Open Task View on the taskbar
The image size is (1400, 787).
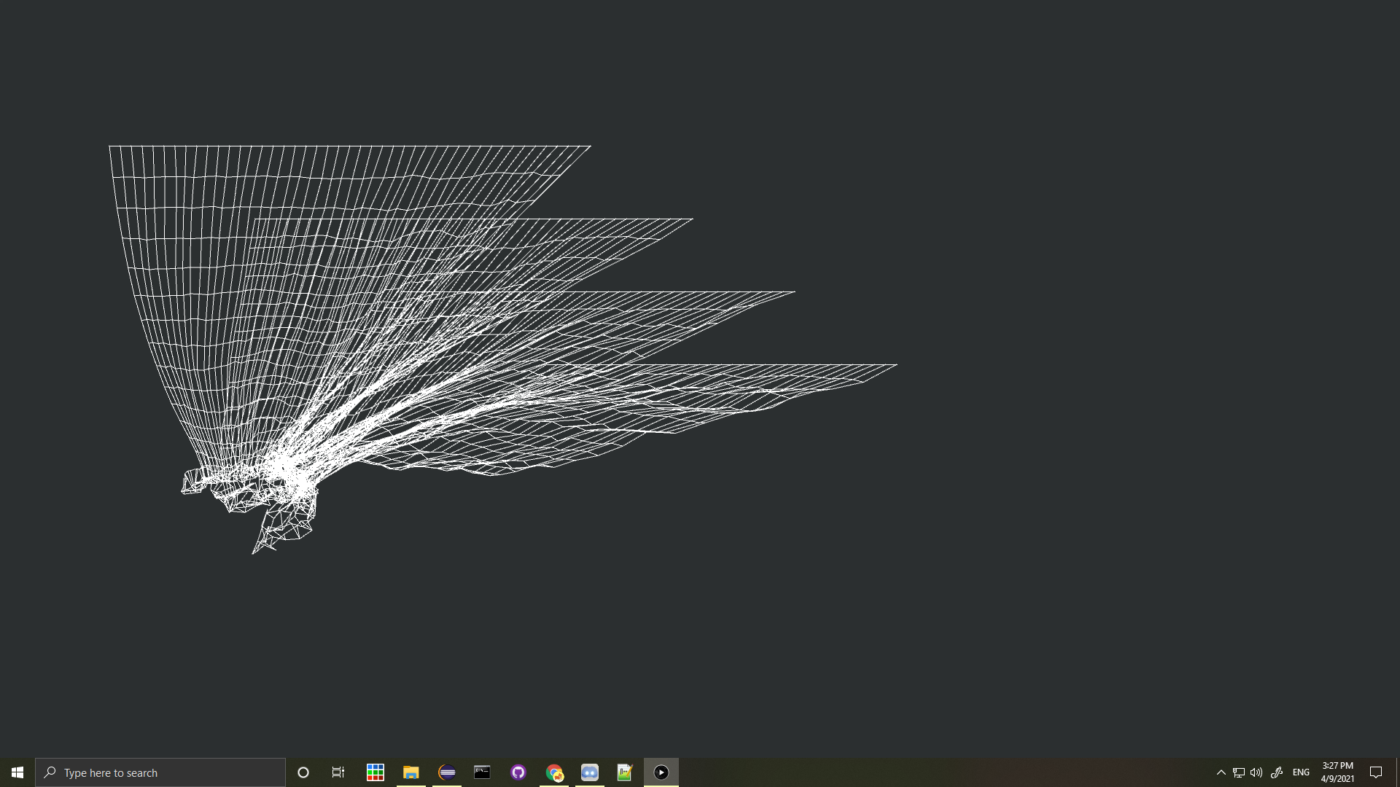click(x=338, y=772)
